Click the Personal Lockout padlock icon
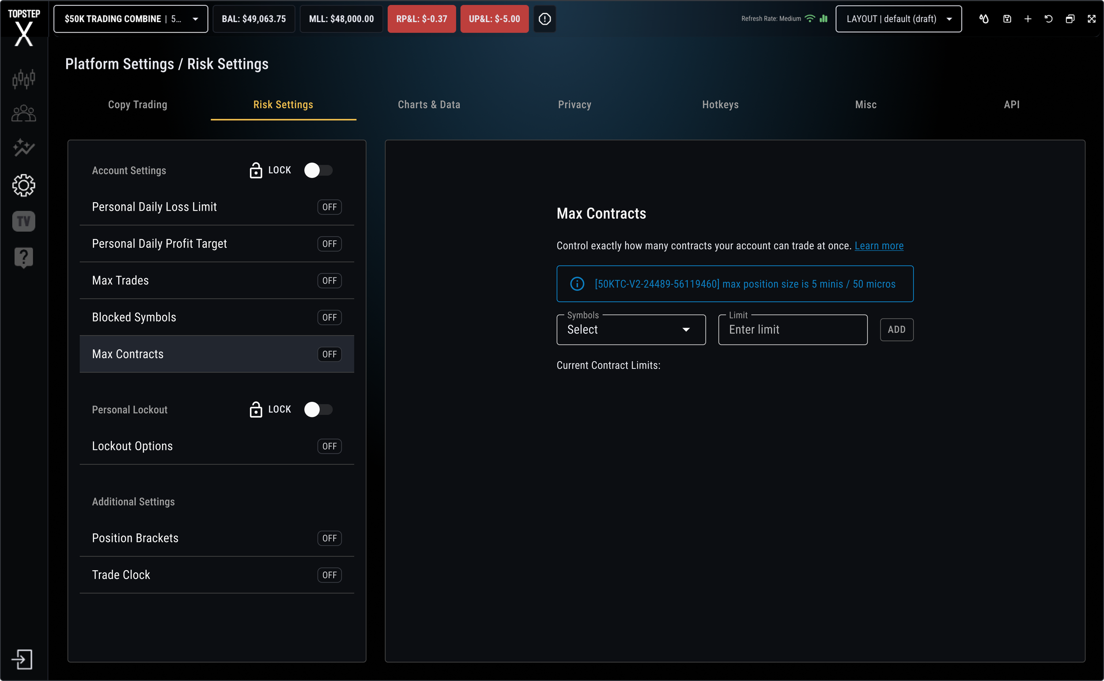1104x681 pixels. click(x=256, y=409)
